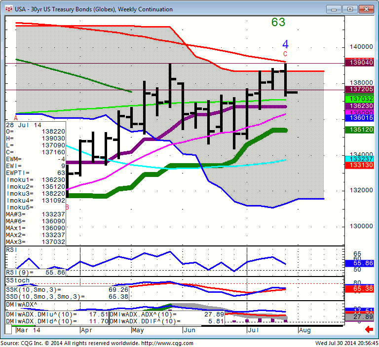The image size is (379, 347).
Task: Close the Treasury Bonds chart window
Action: click(366, 9)
